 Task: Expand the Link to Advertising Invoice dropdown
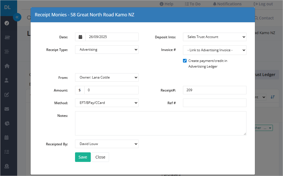pyautogui.click(x=215, y=50)
